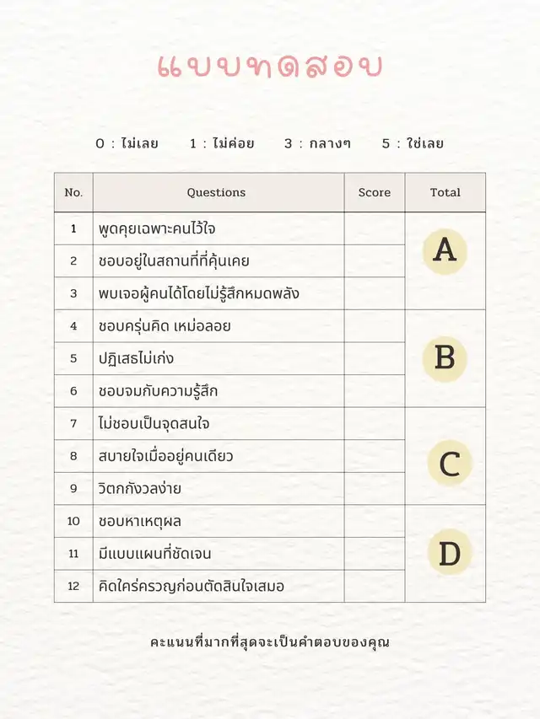Select the Questions column header
This screenshot has width=540, height=719.
pos(217,192)
